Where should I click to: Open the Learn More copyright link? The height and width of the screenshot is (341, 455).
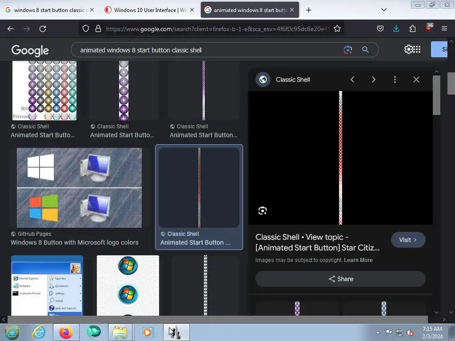358,260
